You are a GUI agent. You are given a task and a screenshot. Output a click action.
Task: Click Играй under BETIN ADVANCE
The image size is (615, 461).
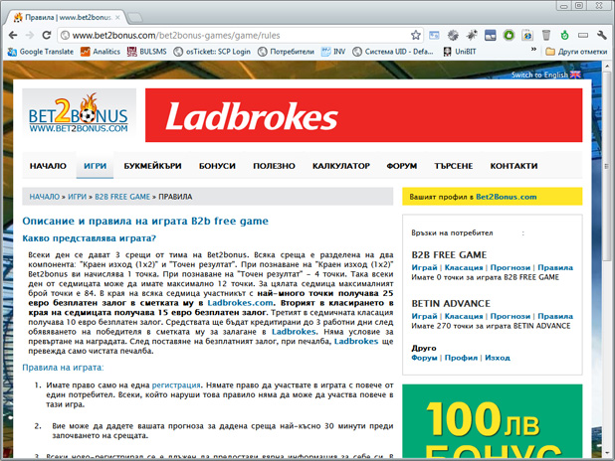pyautogui.click(x=424, y=316)
